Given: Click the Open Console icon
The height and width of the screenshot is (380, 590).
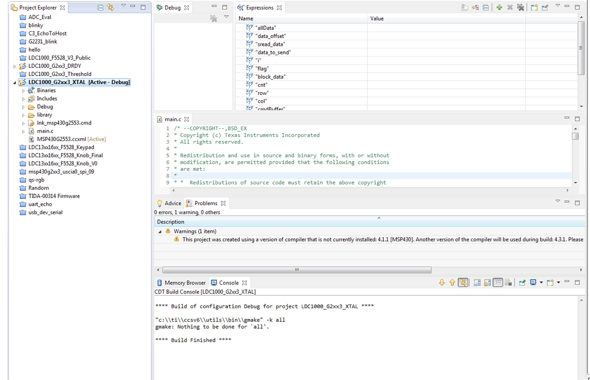Looking at the screenshot, I should [x=550, y=283].
